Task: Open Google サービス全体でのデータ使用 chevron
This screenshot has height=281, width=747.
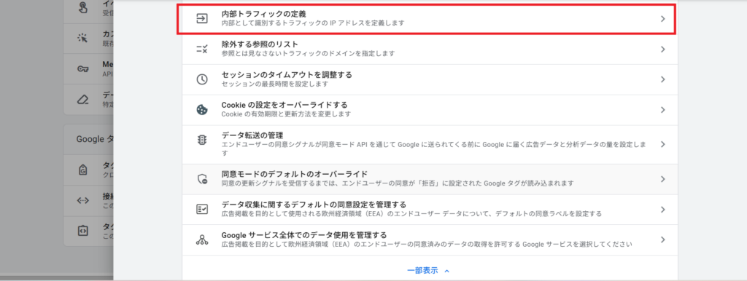Action: tap(662, 240)
